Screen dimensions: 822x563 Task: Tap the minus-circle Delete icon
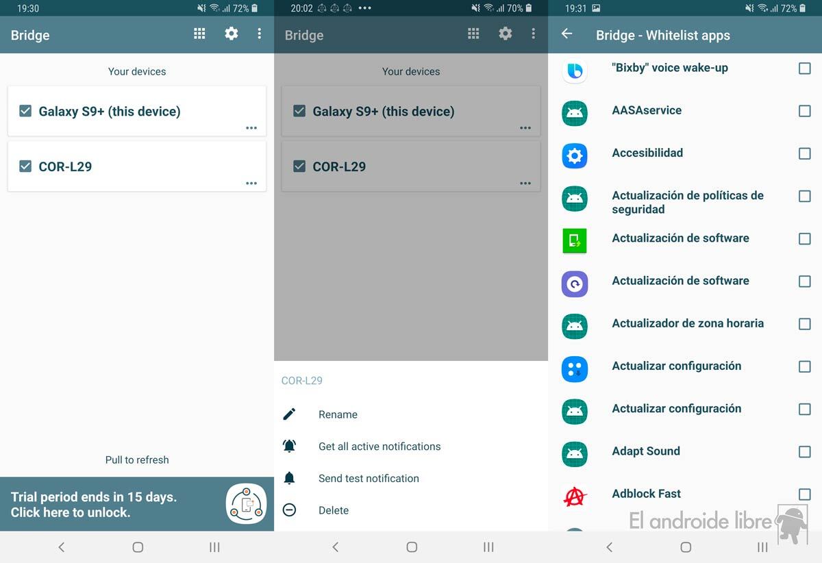coord(289,510)
